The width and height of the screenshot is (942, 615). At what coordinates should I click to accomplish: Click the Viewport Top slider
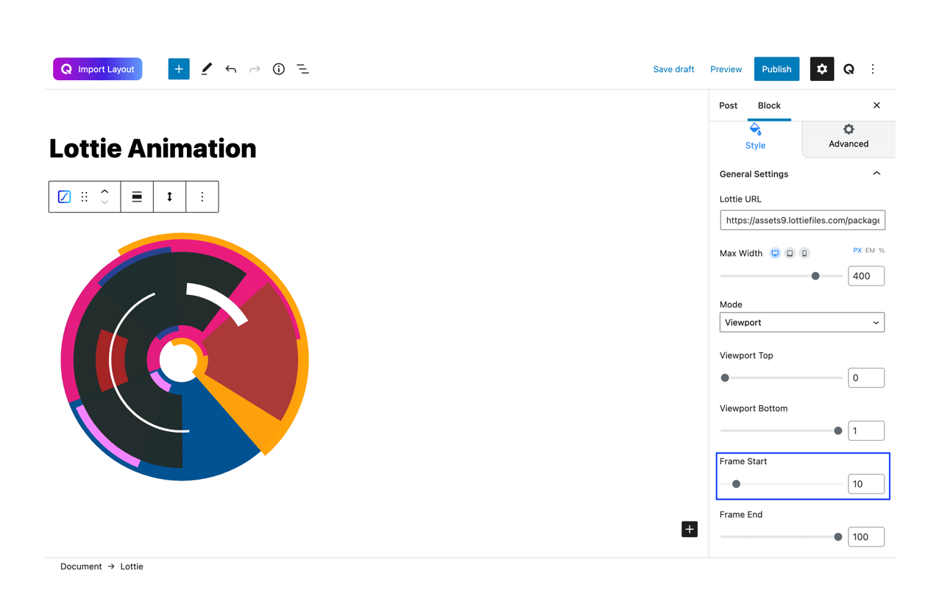point(781,377)
